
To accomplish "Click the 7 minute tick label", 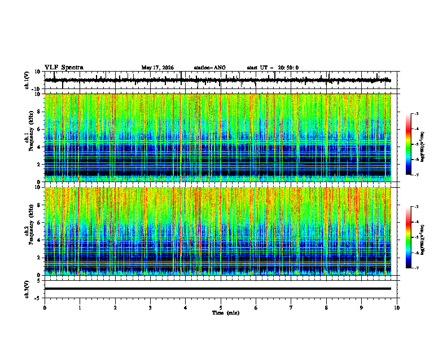I will click(291, 308).
